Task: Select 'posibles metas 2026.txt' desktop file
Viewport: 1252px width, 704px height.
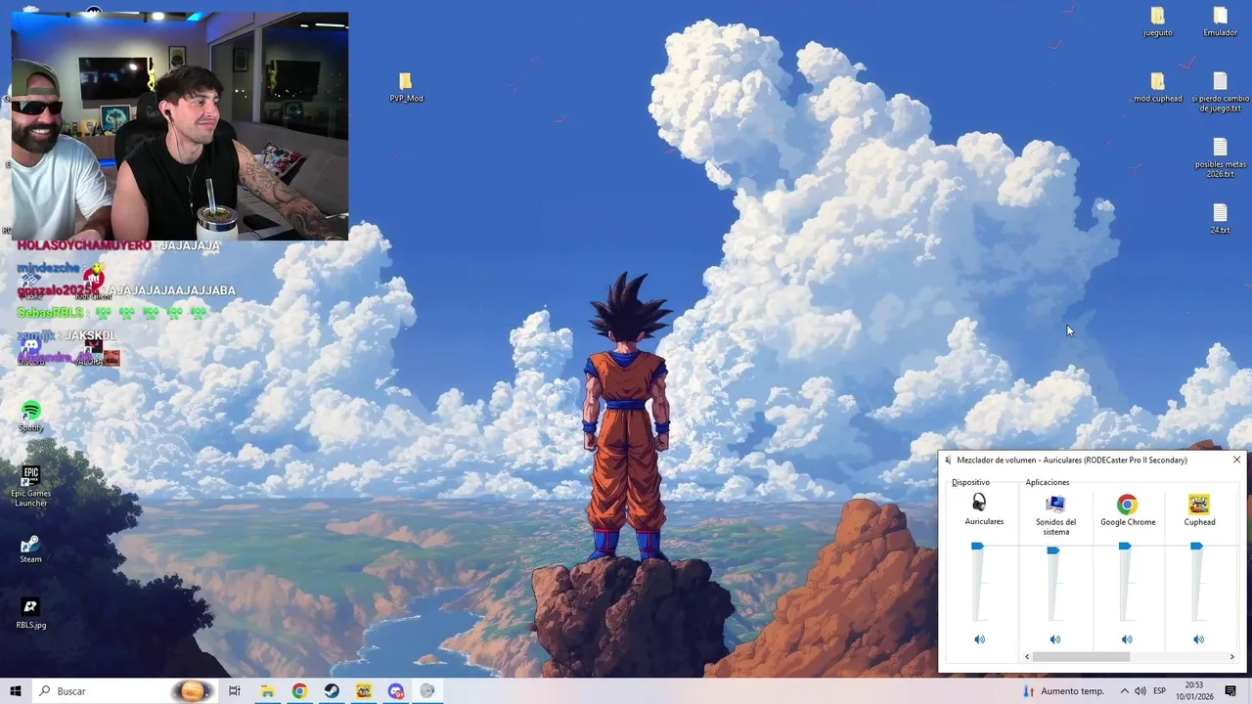Action: pyautogui.click(x=1220, y=157)
